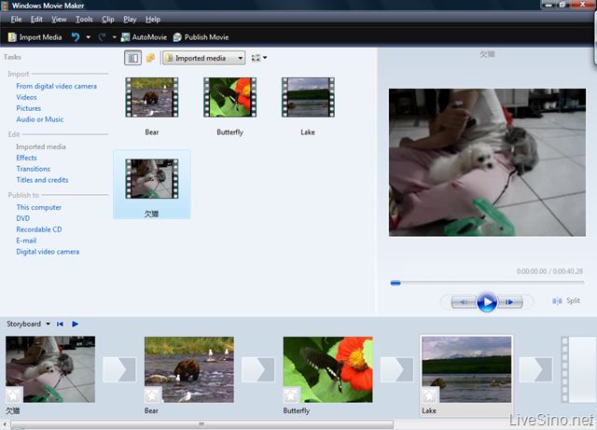Open the Tools menu
Screen dimensions: 597x430
click(84, 19)
